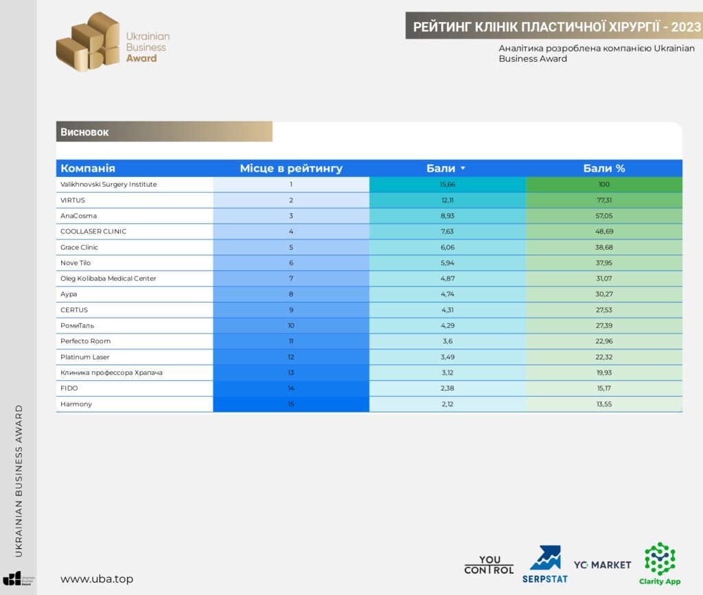
Task: Click the page title banner for 2023 rating
Action: pyautogui.click(x=556, y=27)
